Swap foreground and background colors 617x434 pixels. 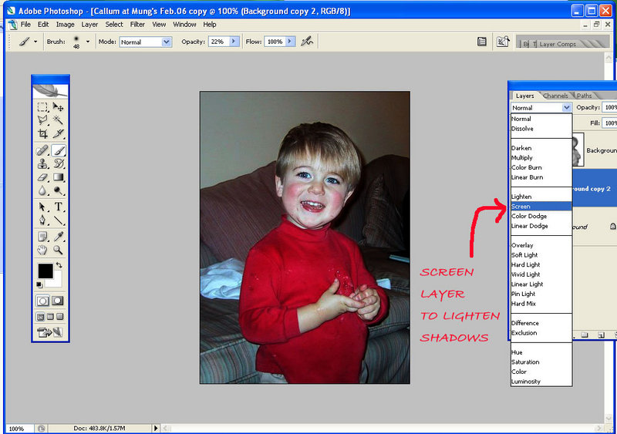tap(59, 265)
